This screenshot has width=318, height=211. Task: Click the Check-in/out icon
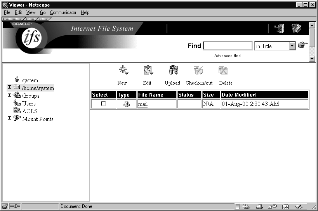(198, 70)
